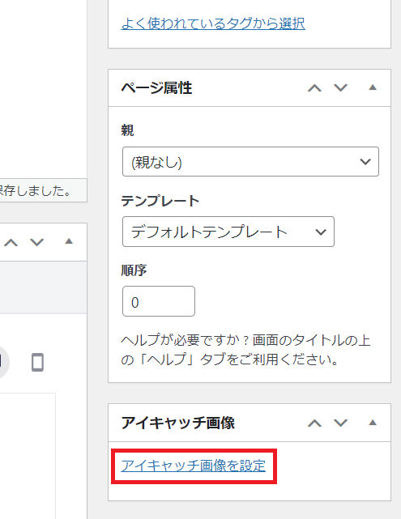Click up arrow of the left meta box
Screen dimensions: 401x519
(x=11, y=243)
